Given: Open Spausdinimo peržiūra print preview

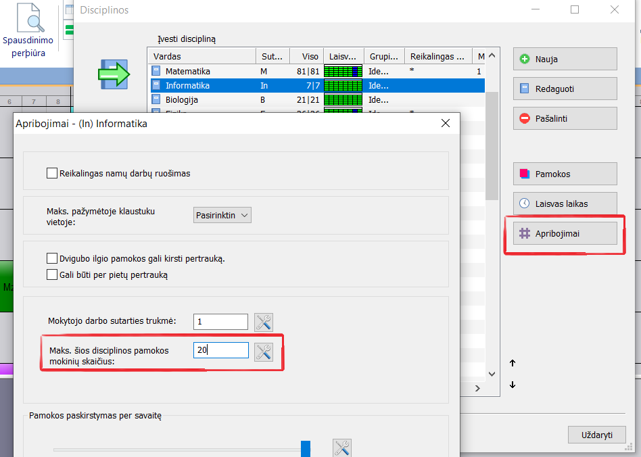Looking at the screenshot, I should 28,30.
